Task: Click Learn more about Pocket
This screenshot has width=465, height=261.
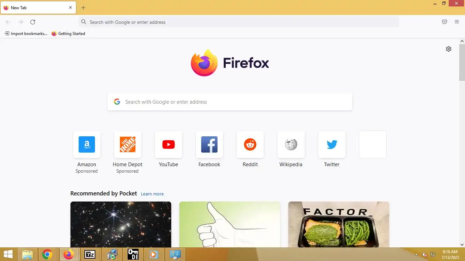Action: (x=152, y=194)
